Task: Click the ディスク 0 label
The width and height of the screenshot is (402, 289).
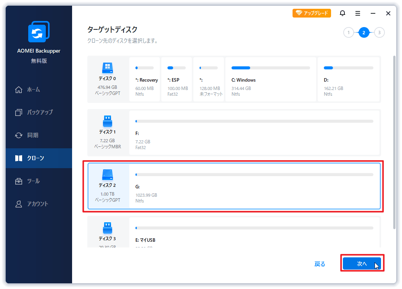Action: point(108,79)
